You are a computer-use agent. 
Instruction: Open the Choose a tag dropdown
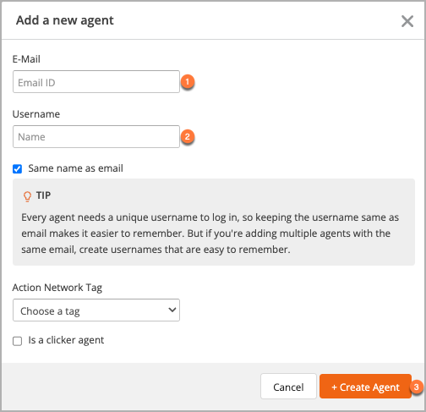96,310
